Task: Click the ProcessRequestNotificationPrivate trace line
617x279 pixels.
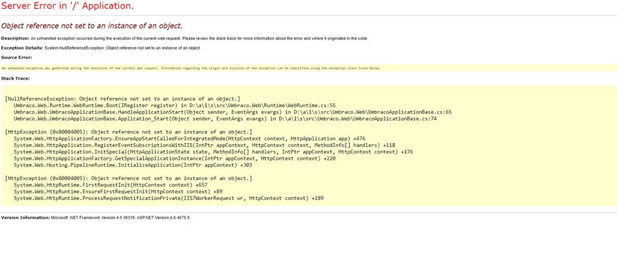Action: (x=168, y=198)
